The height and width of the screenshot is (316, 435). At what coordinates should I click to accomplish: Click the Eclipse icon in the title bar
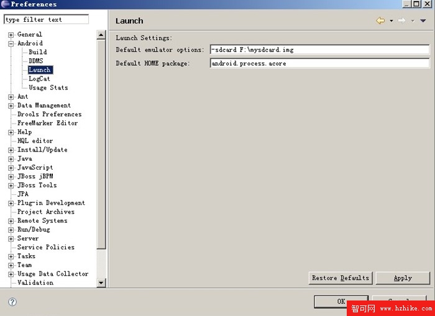point(5,4)
